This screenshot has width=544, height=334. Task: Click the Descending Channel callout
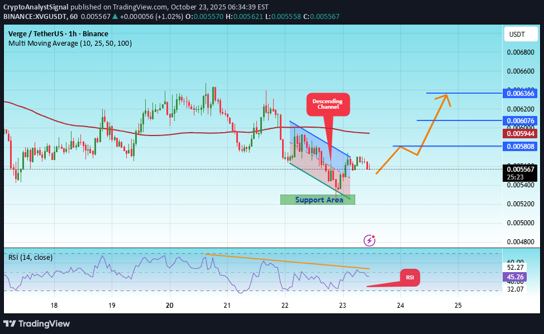328,104
